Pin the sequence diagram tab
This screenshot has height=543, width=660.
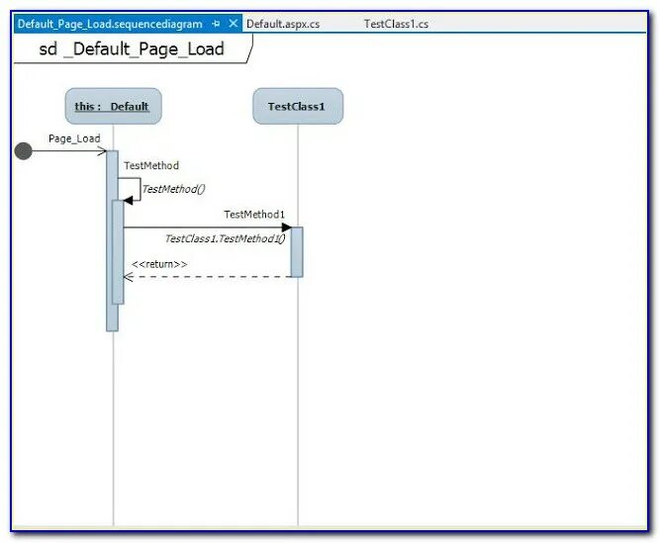(216, 24)
